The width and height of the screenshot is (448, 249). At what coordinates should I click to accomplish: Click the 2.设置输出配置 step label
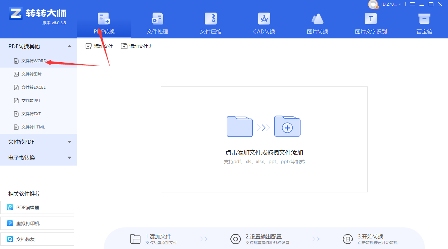click(x=263, y=236)
